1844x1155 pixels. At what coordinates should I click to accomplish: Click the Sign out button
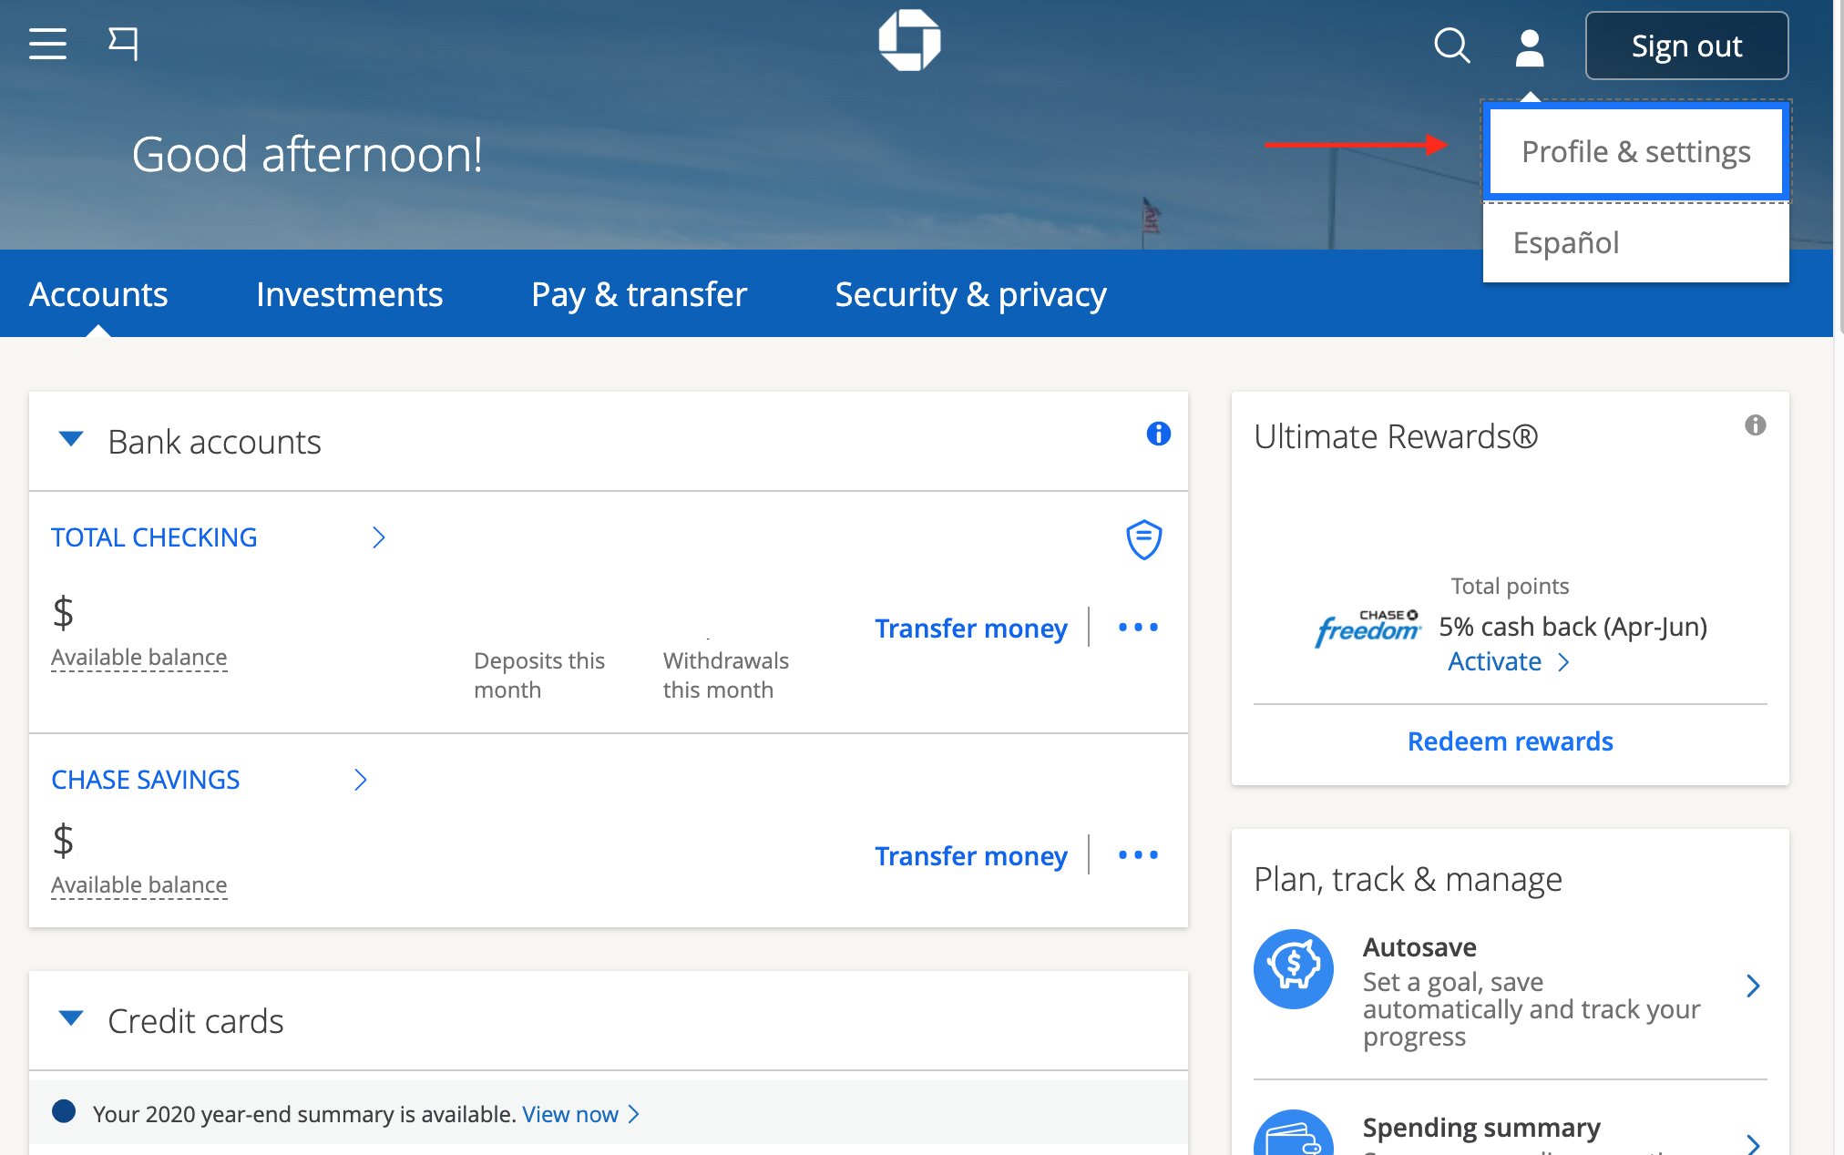click(x=1686, y=46)
